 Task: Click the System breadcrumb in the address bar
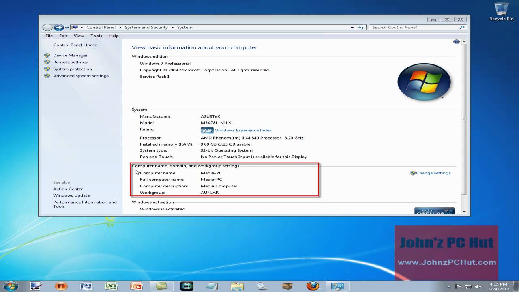click(184, 28)
